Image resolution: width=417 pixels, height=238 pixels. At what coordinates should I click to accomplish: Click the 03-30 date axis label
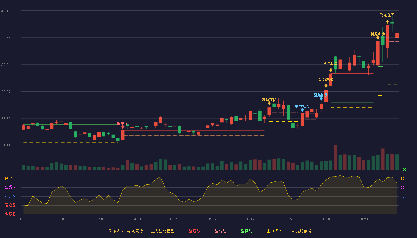pos(99,219)
